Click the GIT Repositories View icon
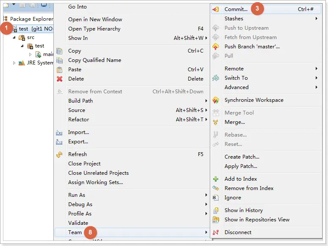The image size is (328, 246). click(215, 220)
